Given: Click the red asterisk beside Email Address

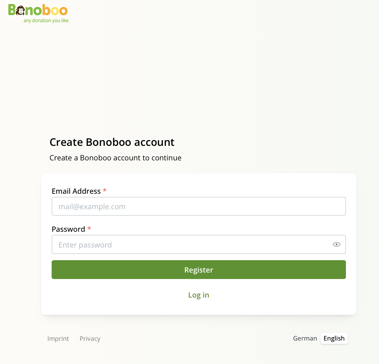Looking at the screenshot, I should [x=105, y=191].
